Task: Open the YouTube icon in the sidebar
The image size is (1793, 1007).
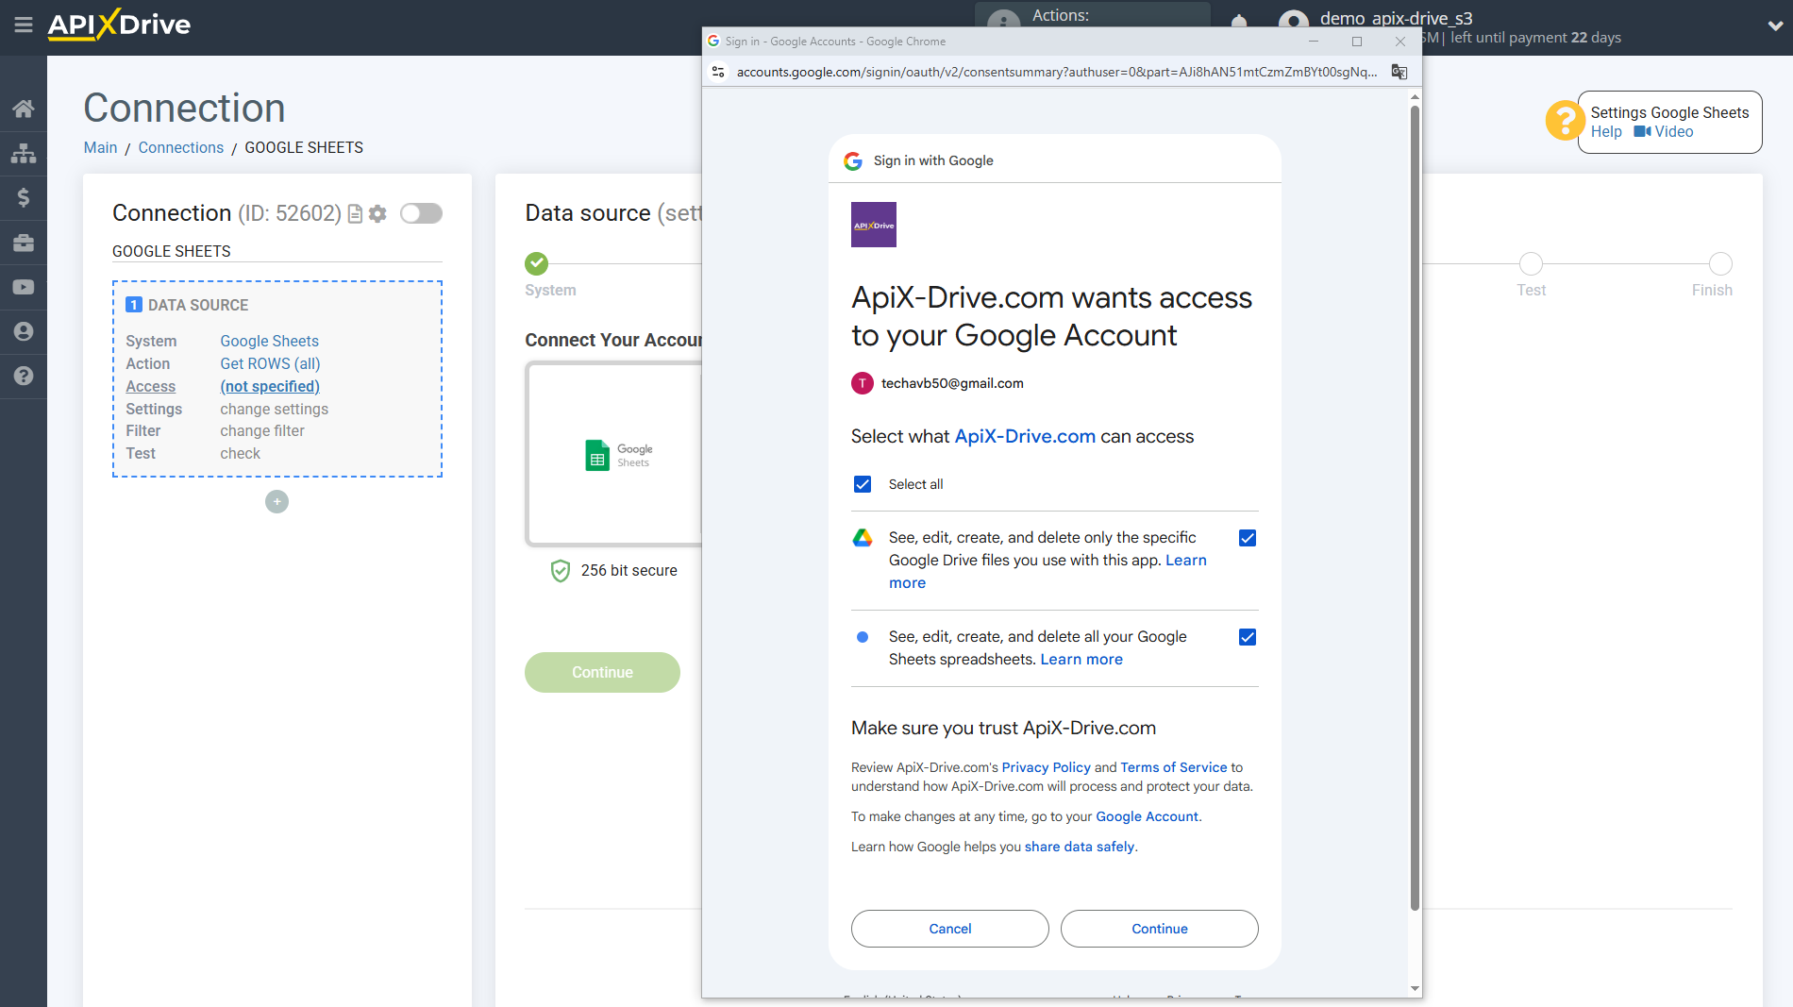Action: tap(24, 287)
